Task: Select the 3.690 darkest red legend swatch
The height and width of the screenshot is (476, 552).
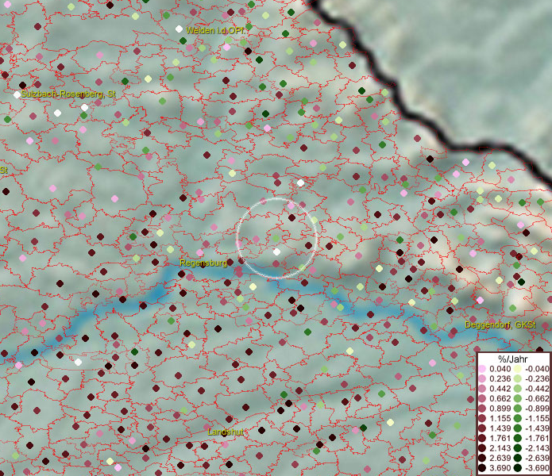Action: (x=482, y=468)
